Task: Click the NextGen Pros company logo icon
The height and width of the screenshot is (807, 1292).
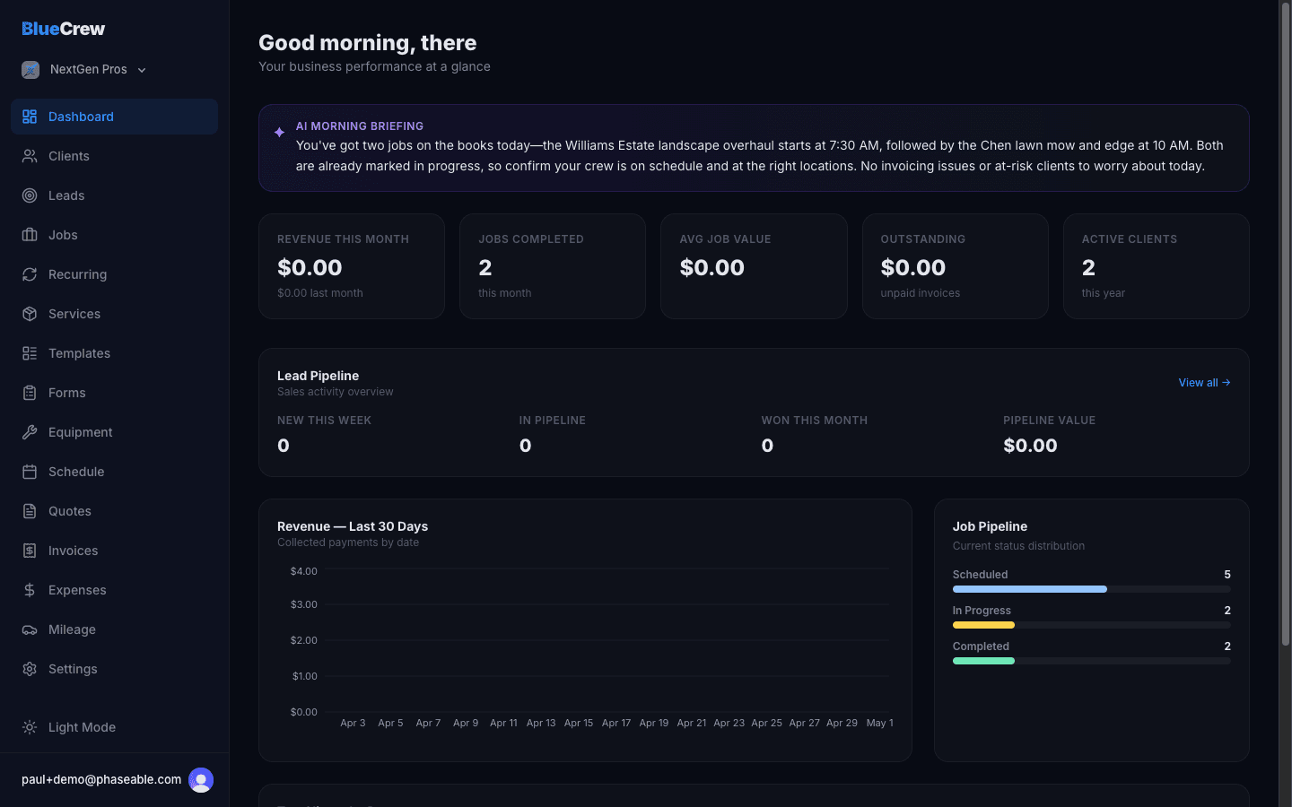Action: [x=31, y=70]
